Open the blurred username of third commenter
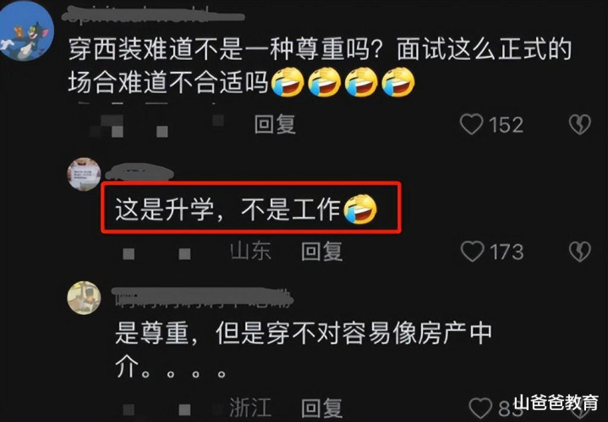This screenshot has width=608, height=422. point(202,297)
